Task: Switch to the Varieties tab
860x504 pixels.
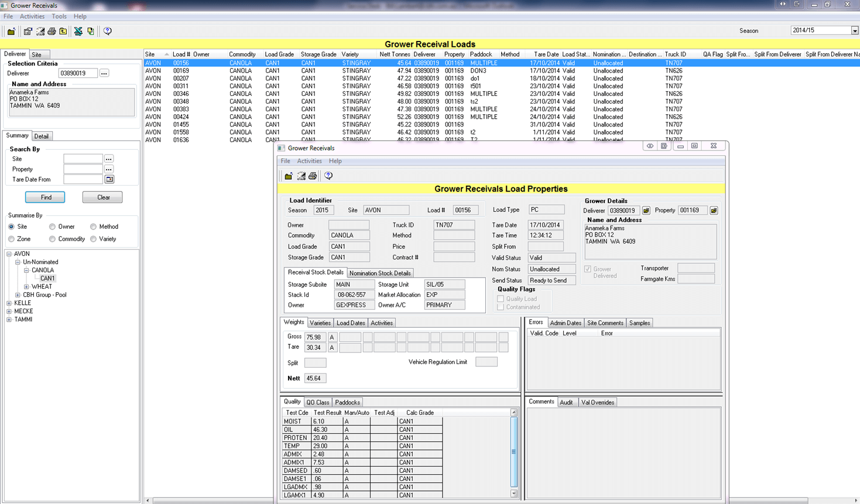Action: tap(320, 323)
